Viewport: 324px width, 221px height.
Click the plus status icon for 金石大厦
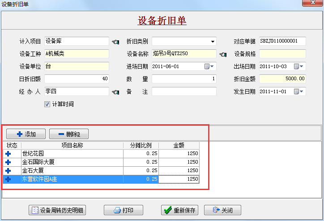click(8, 170)
